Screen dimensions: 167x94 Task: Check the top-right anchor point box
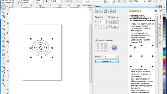click(105, 44)
